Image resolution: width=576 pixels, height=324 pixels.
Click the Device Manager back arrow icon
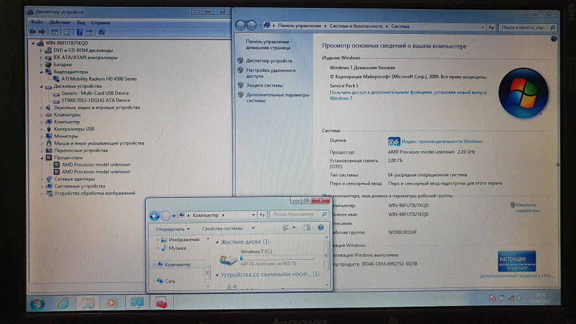[x=33, y=32]
